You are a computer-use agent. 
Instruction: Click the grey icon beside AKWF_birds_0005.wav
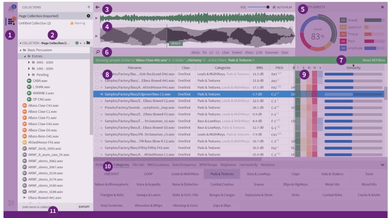click(x=25, y=148)
